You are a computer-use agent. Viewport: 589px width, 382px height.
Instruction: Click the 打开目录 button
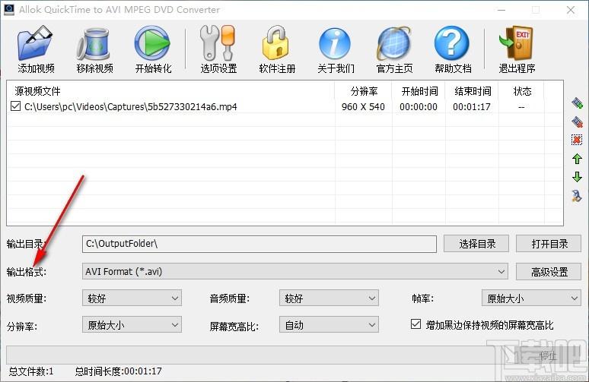pyautogui.click(x=549, y=244)
